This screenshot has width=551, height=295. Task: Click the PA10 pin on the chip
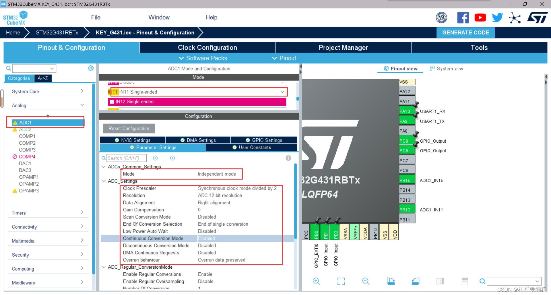click(407, 111)
